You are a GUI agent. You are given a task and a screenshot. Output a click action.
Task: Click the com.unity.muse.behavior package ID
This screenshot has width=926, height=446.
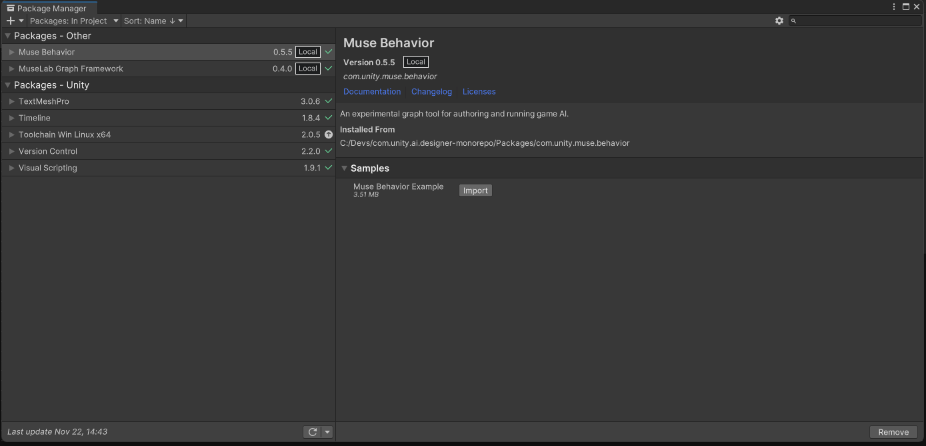(x=390, y=77)
